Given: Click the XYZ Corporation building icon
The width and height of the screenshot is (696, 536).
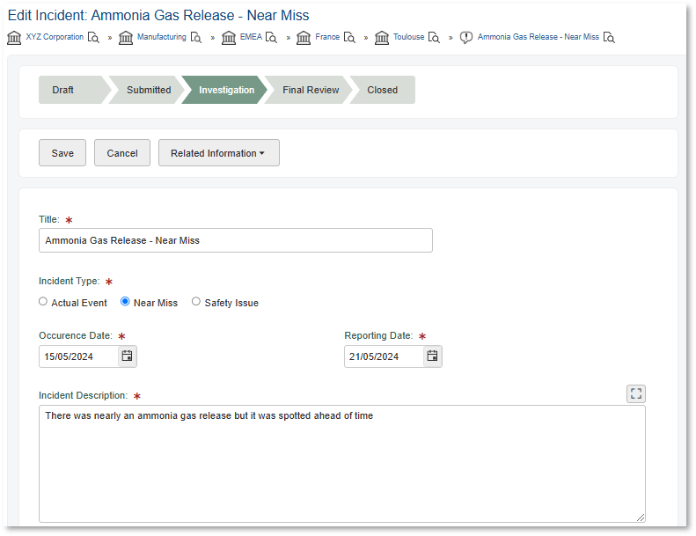Looking at the screenshot, I should pyautogui.click(x=14, y=38).
